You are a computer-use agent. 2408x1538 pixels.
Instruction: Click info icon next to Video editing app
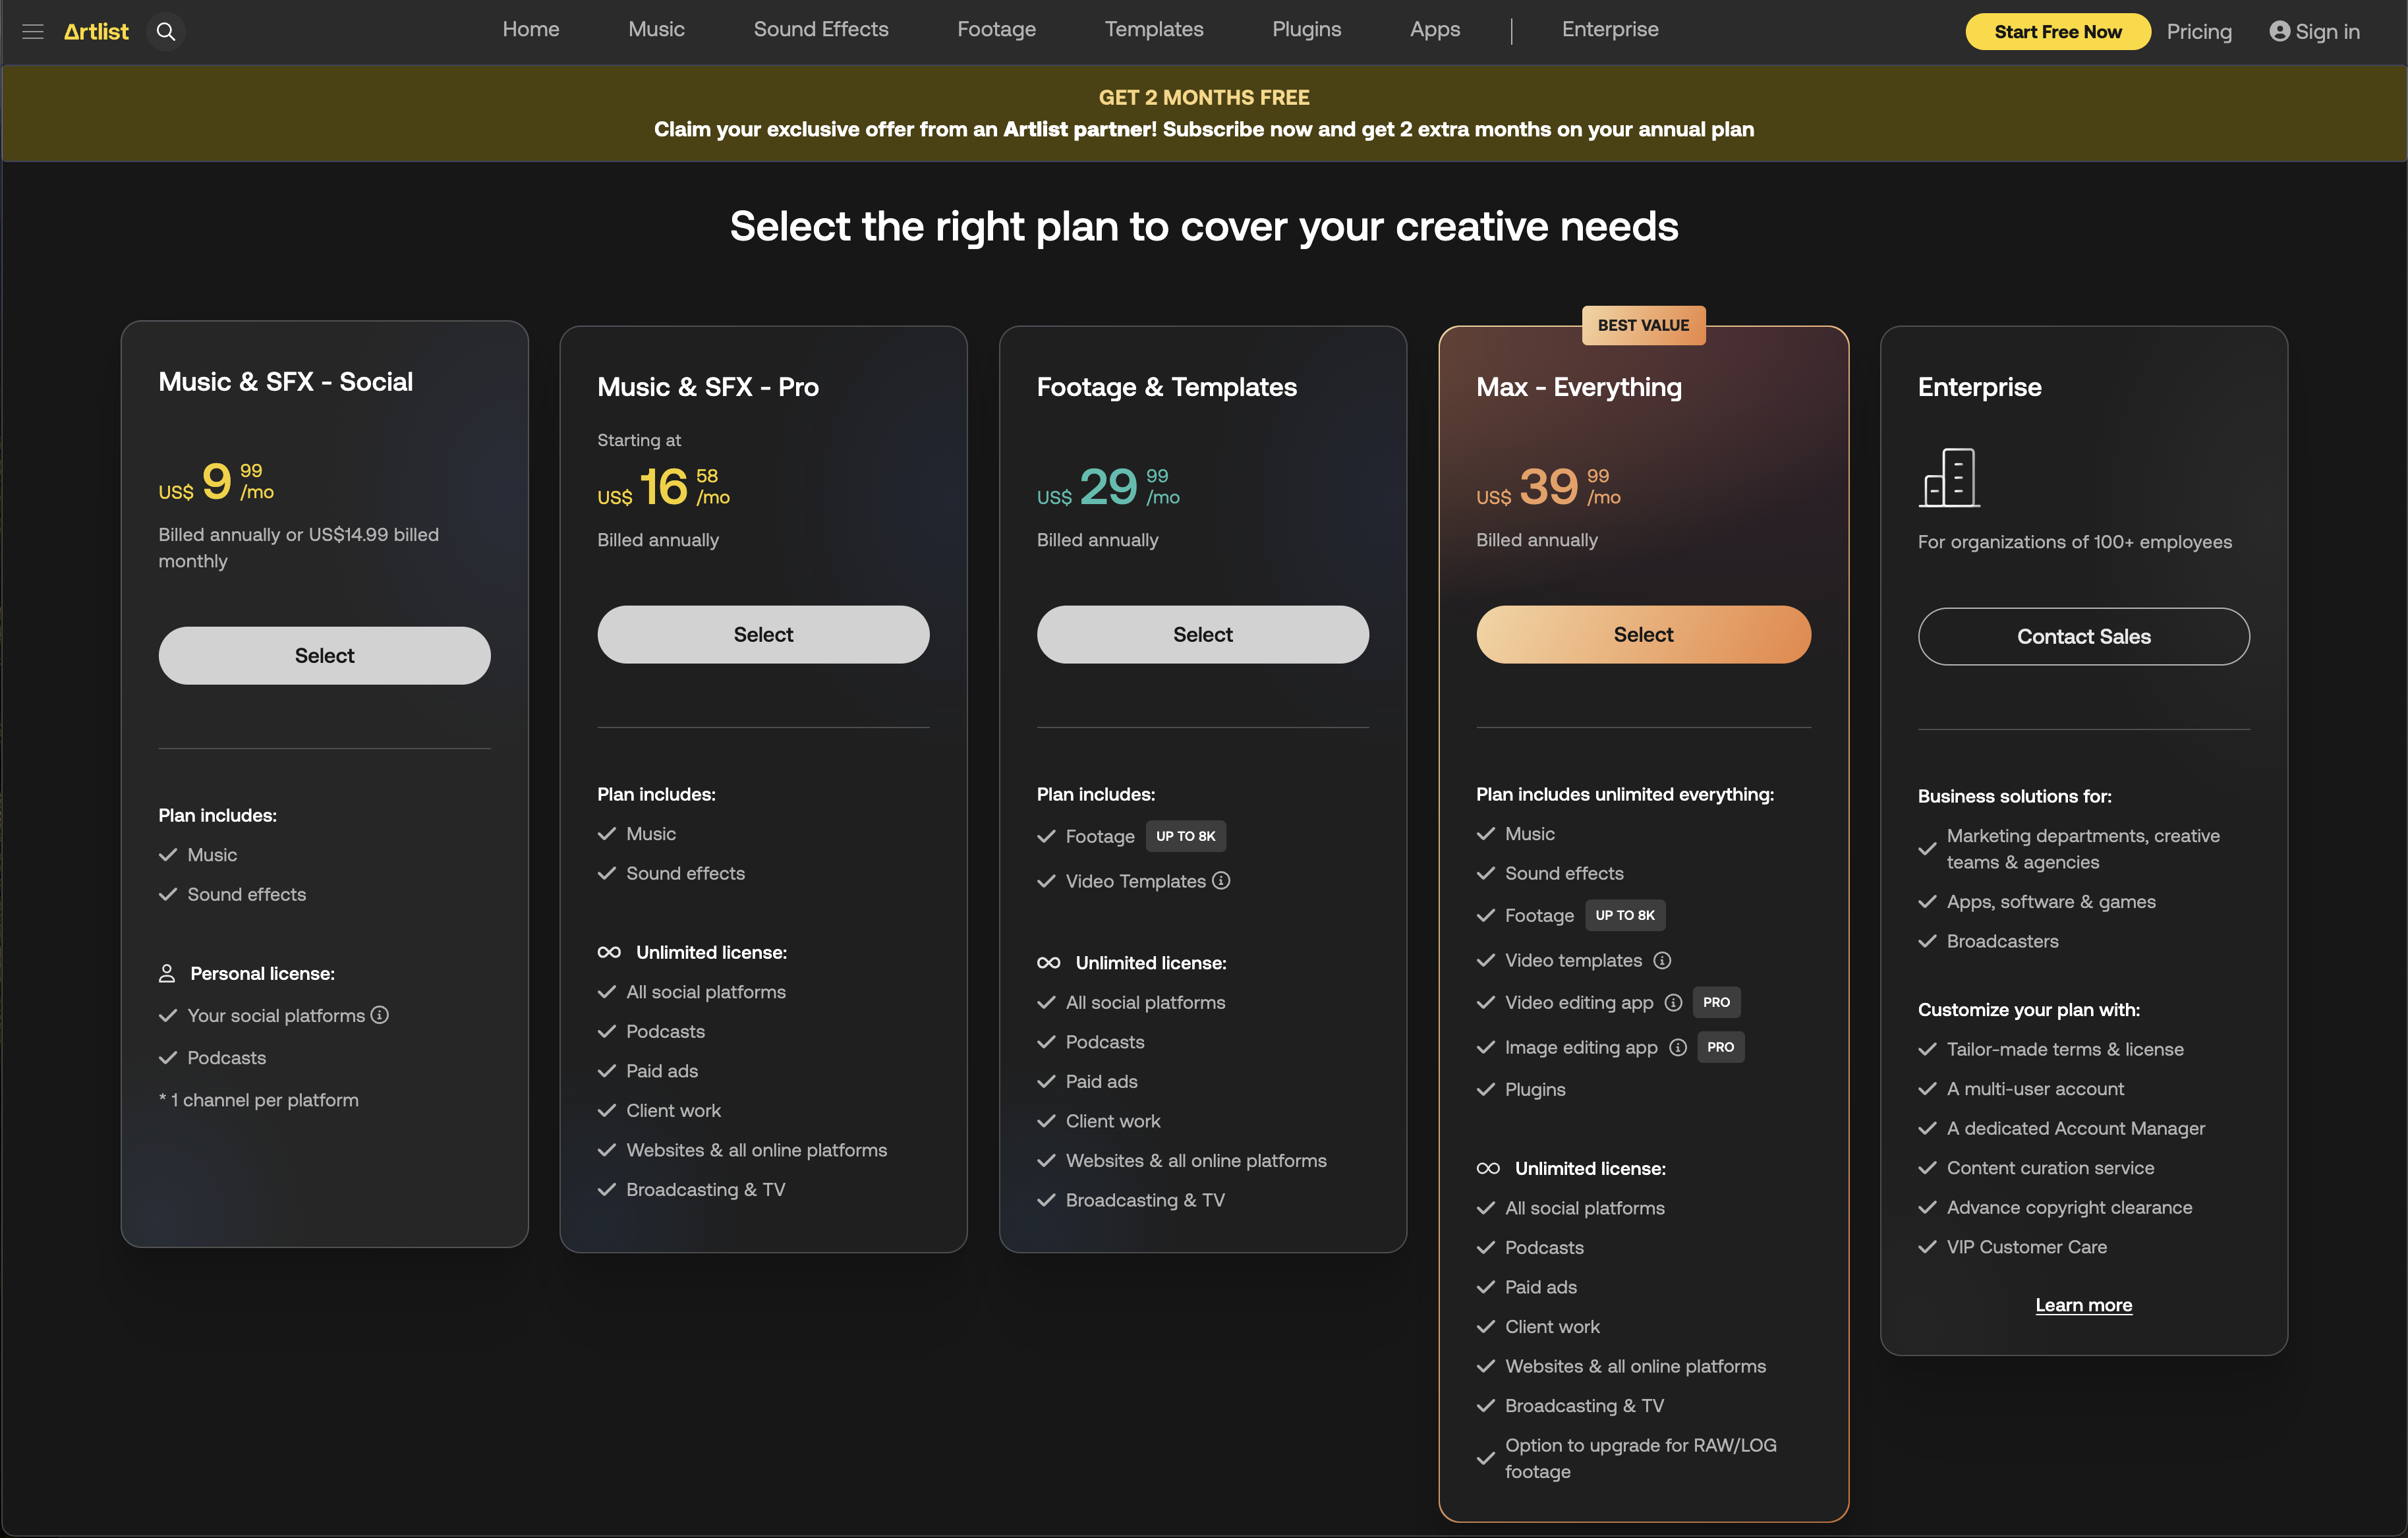click(1673, 1002)
